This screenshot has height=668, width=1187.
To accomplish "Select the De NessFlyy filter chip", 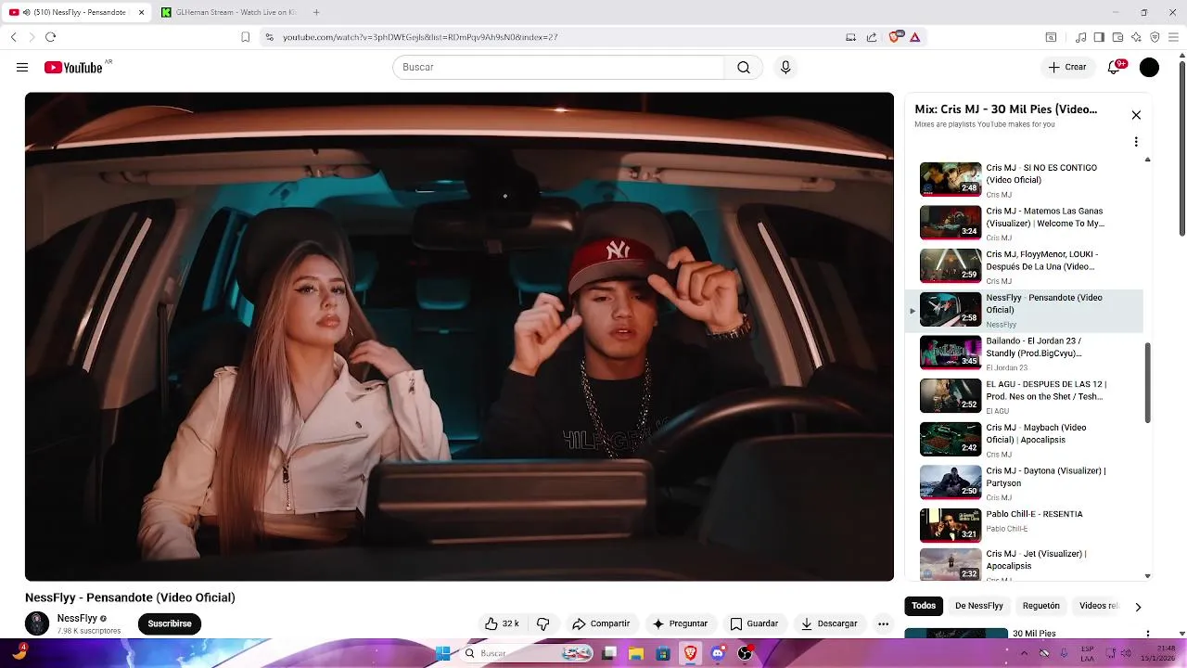I will point(979,606).
